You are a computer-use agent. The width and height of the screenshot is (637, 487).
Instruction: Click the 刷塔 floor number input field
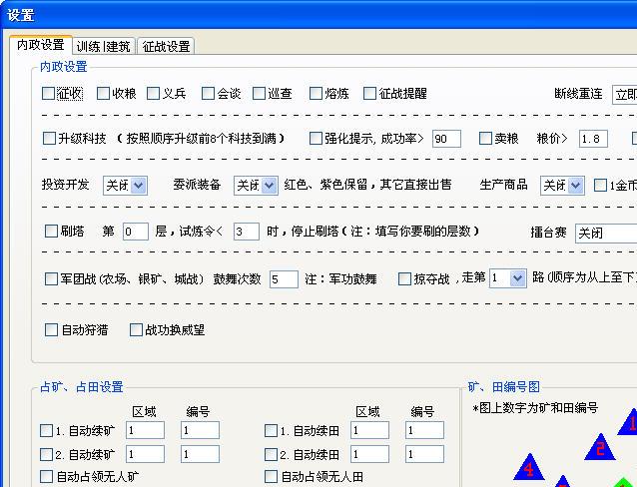click(x=135, y=232)
